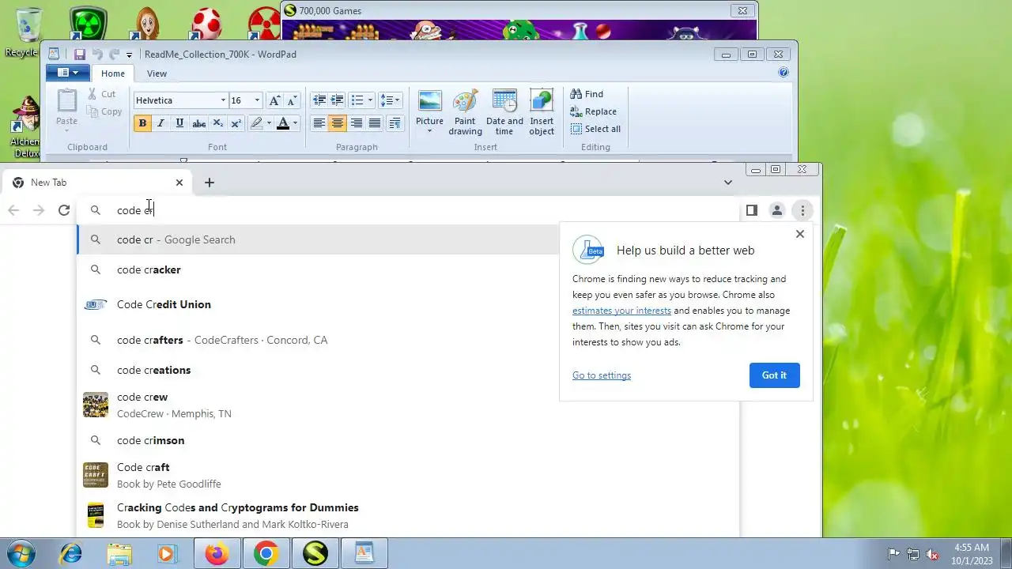The height and width of the screenshot is (569, 1012).
Task: Click the bullet list icon in WordPad
Action: click(x=357, y=100)
